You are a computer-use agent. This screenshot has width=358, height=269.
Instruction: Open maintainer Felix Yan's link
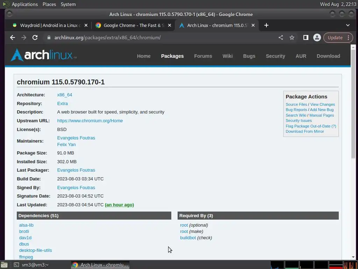66,144
